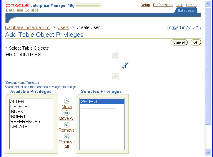
Task: Click the flashlight lookup icon
Action: click(125, 65)
